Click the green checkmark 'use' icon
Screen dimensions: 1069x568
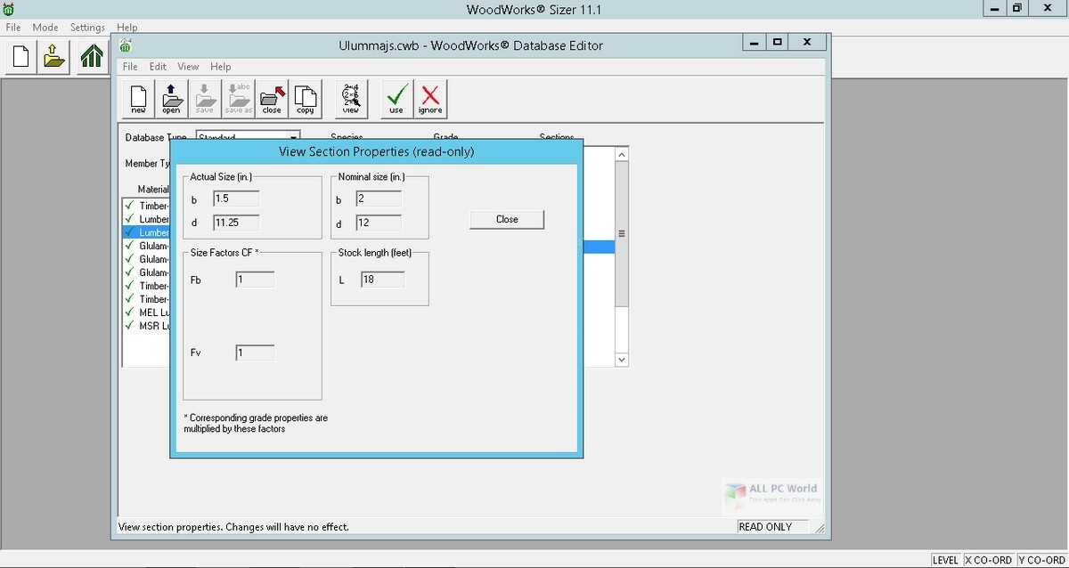[396, 99]
